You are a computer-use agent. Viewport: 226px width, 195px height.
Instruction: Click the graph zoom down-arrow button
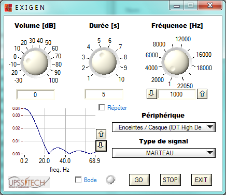[101, 146]
